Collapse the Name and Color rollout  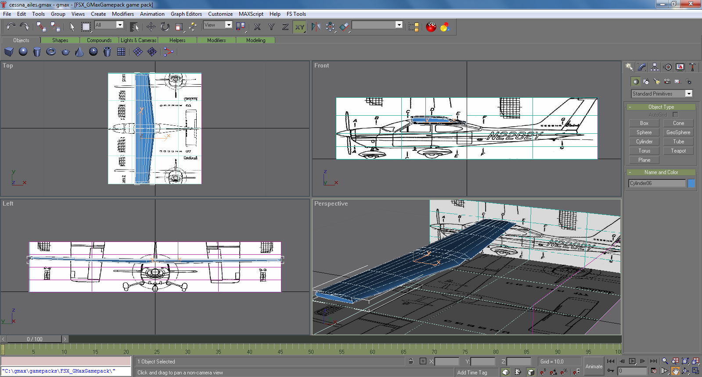(661, 172)
